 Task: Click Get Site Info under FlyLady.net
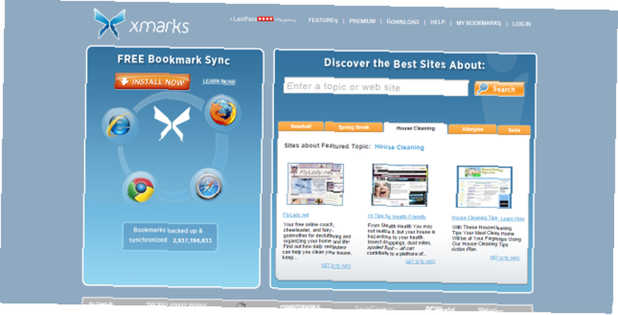pyautogui.click(x=336, y=266)
